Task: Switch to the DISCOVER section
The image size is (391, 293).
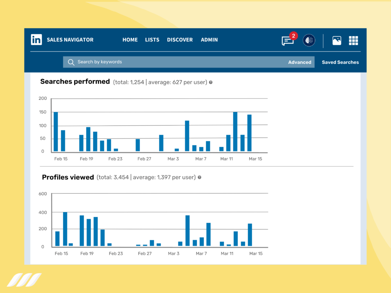Action: 179,40
